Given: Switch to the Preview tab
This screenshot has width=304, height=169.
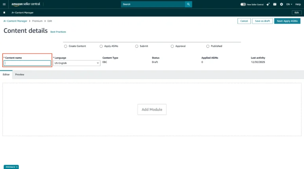Looking at the screenshot, I should point(20,74).
